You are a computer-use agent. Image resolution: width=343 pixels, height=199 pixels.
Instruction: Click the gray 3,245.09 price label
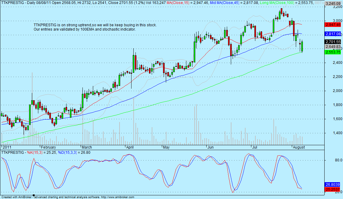tap(333, 3)
